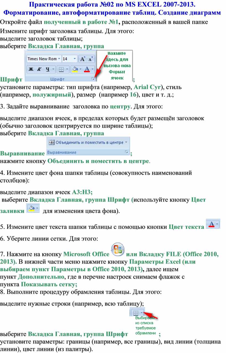Click fill color bucket beside 'для изменения цвета фона'

[x=32, y=208]
